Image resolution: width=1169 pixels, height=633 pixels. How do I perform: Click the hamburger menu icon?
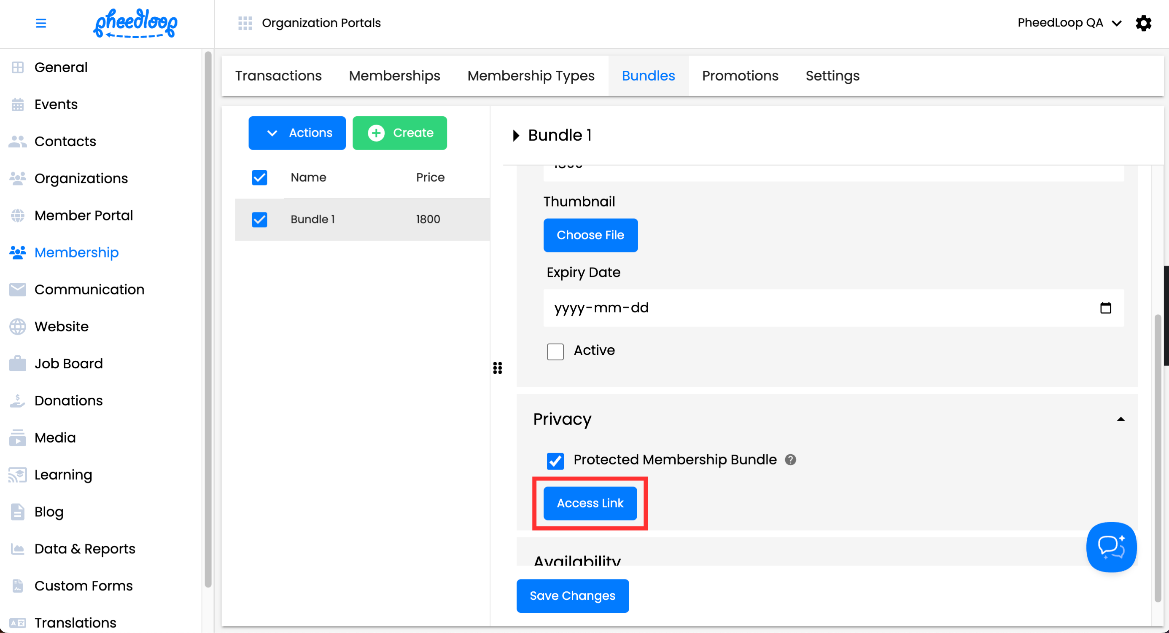tap(41, 23)
